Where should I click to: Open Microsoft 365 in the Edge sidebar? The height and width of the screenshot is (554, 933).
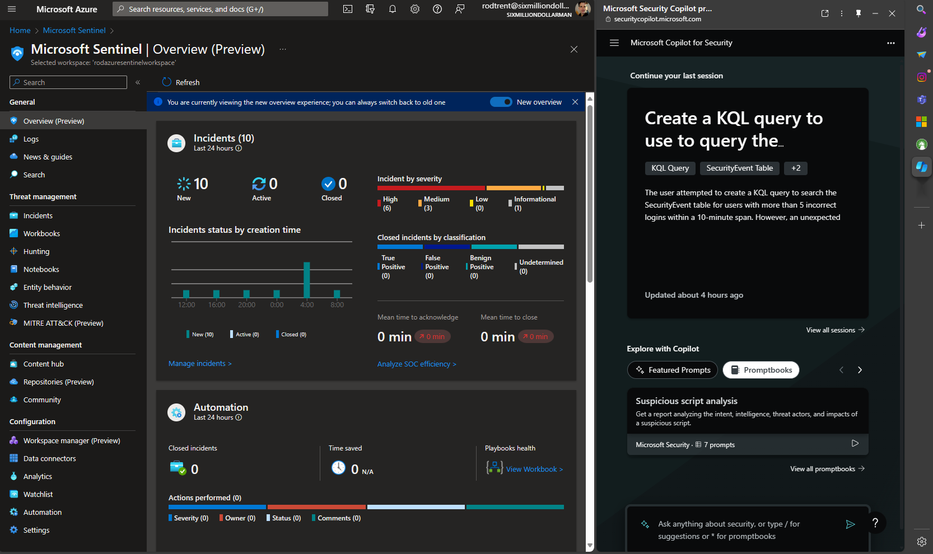[921, 121]
